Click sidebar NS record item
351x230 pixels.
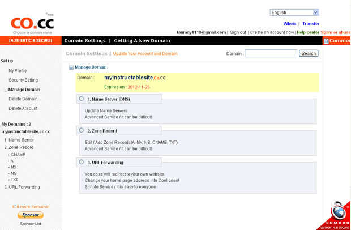point(12,173)
